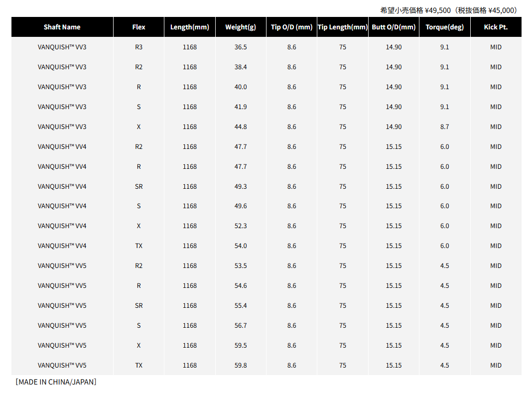Select the 52.3 weight cell
This screenshot has height=393, width=532.
[x=241, y=226]
